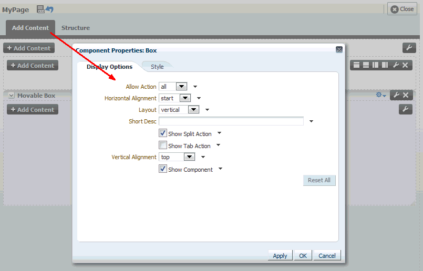Focus the Short Desc text field

(231, 121)
